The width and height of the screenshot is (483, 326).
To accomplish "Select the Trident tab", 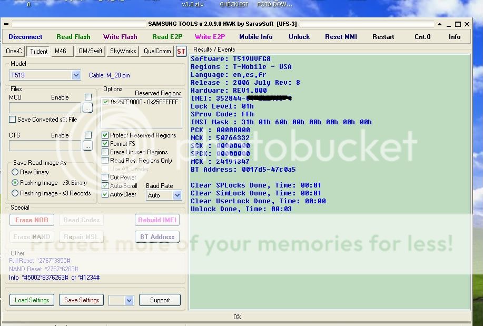I will pos(38,51).
